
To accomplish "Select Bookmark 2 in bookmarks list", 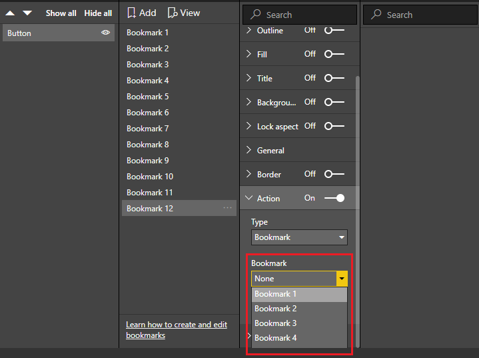I will [179, 49].
